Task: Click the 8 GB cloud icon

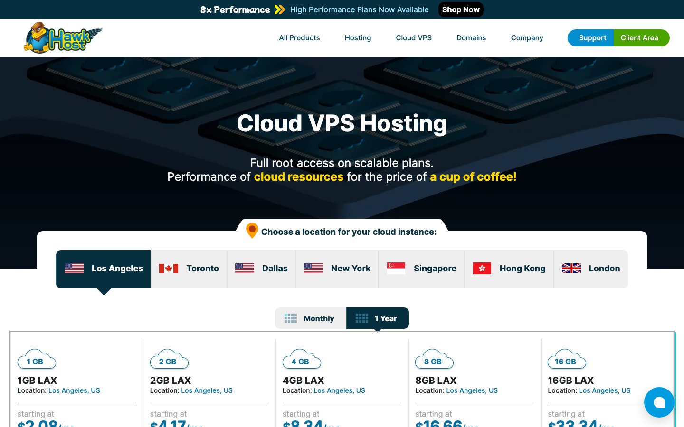Action: (434, 360)
